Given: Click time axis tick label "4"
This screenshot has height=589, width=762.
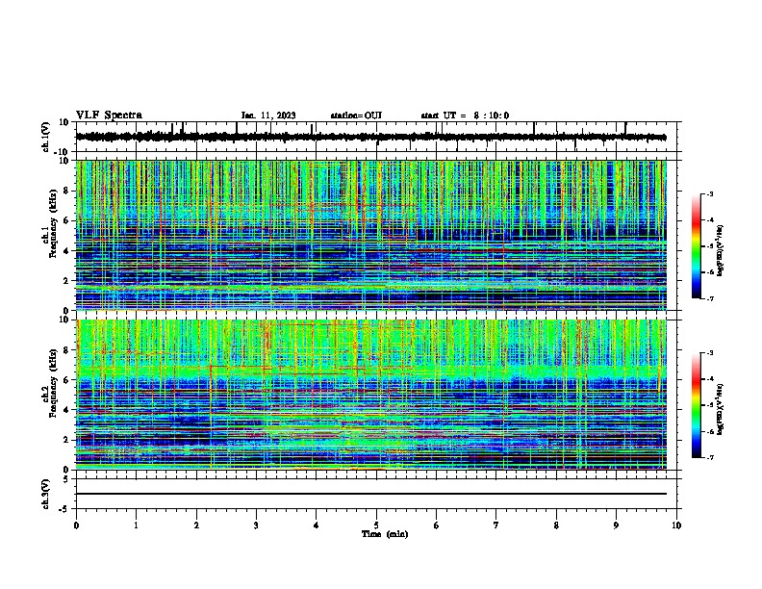Looking at the screenshot, I should click(x=317, y=525).
